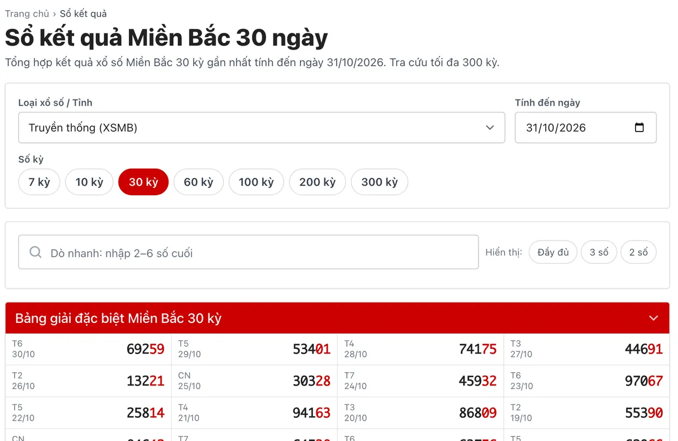
Task: Select the 30 kỳ option
Action: pyautogui.click(x=144, y=182)
